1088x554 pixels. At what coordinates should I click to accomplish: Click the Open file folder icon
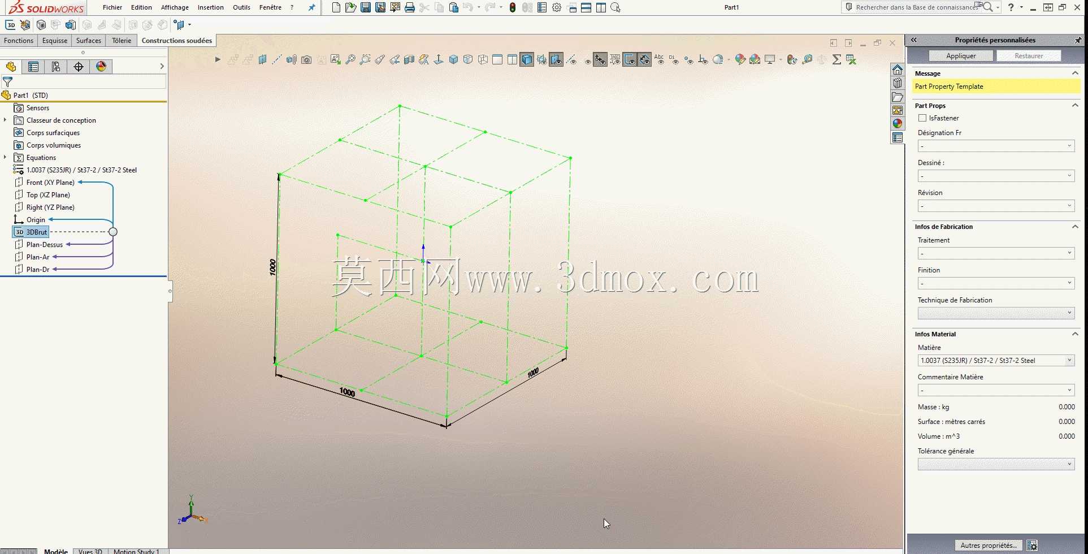351,7
